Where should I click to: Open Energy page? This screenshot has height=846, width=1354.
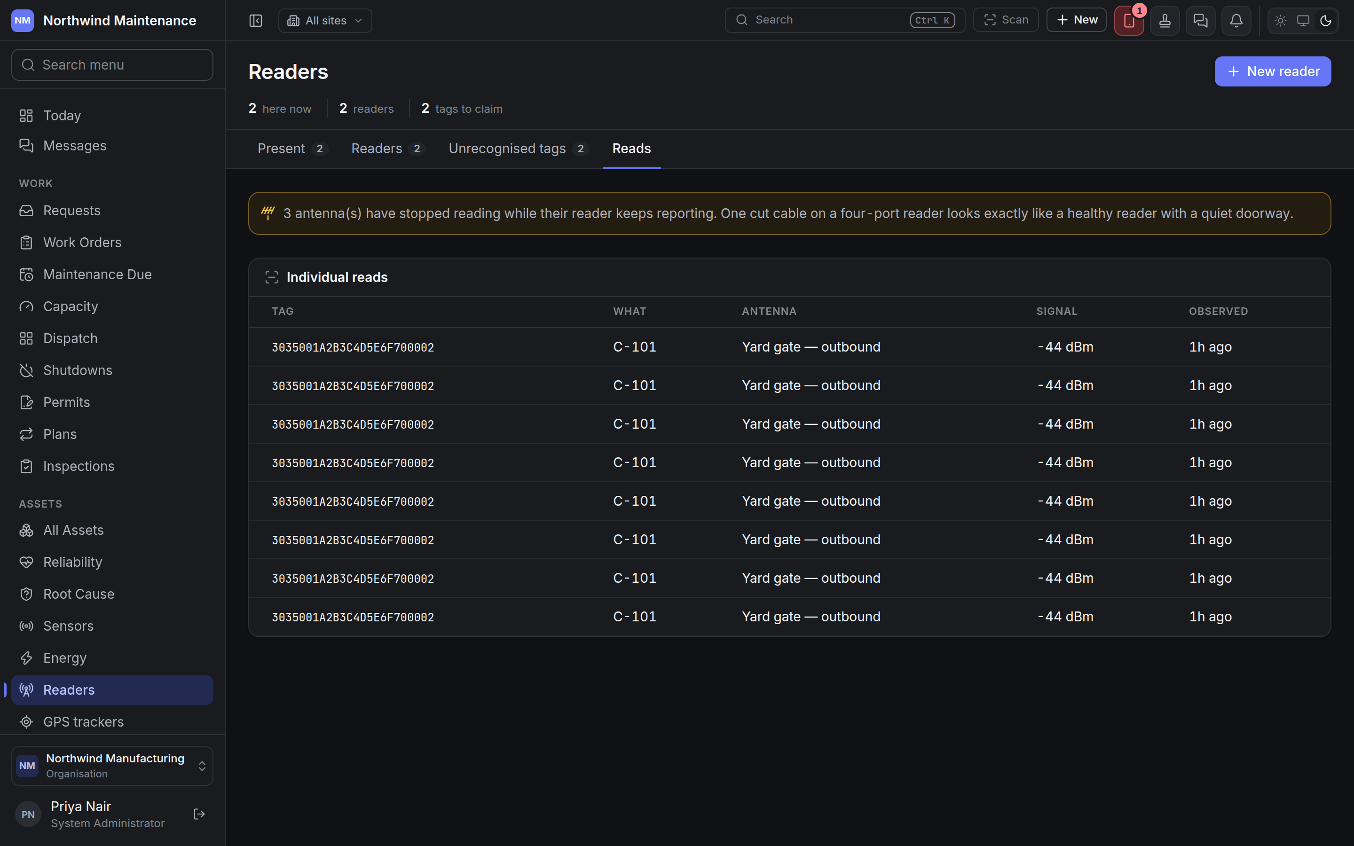pos(112,658)
